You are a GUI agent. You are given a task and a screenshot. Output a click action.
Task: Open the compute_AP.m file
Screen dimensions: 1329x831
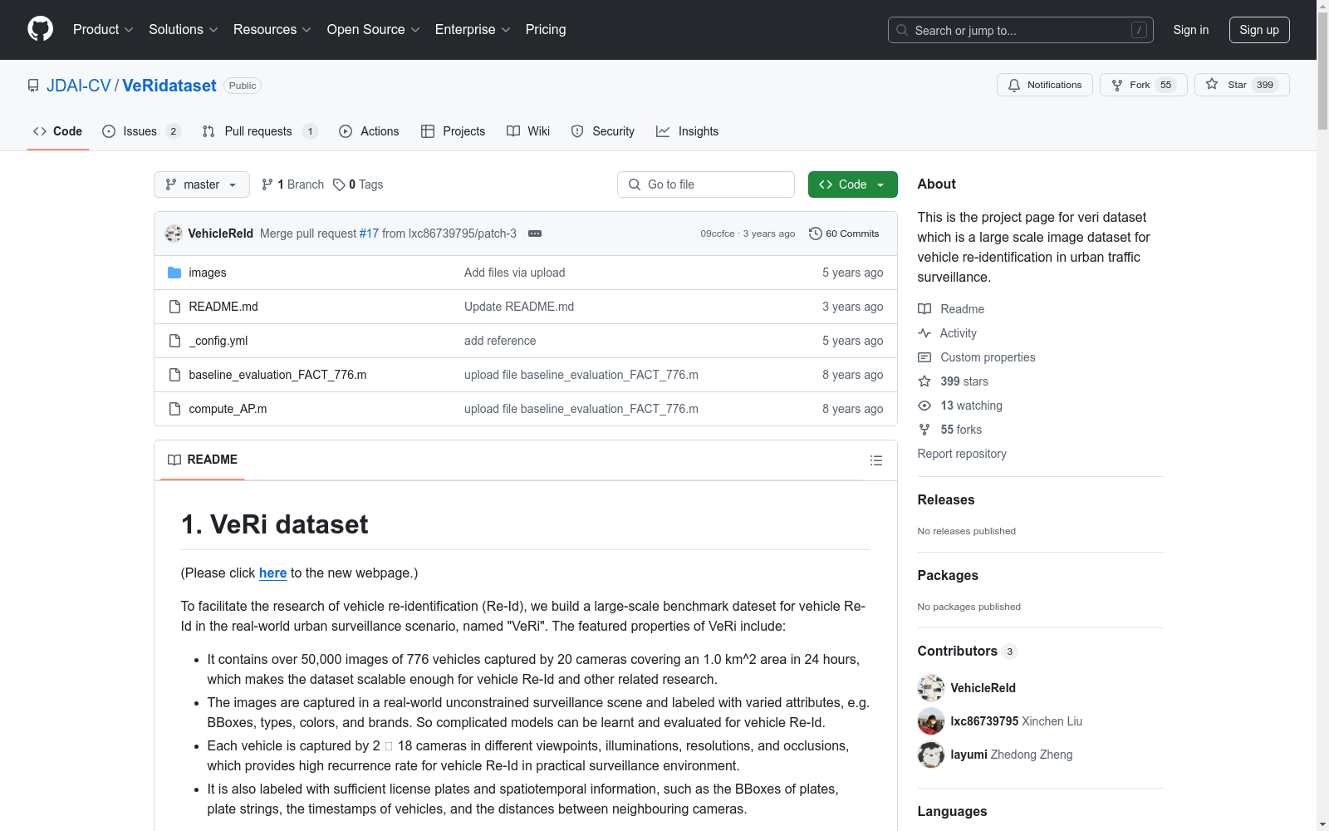(228, 409)
